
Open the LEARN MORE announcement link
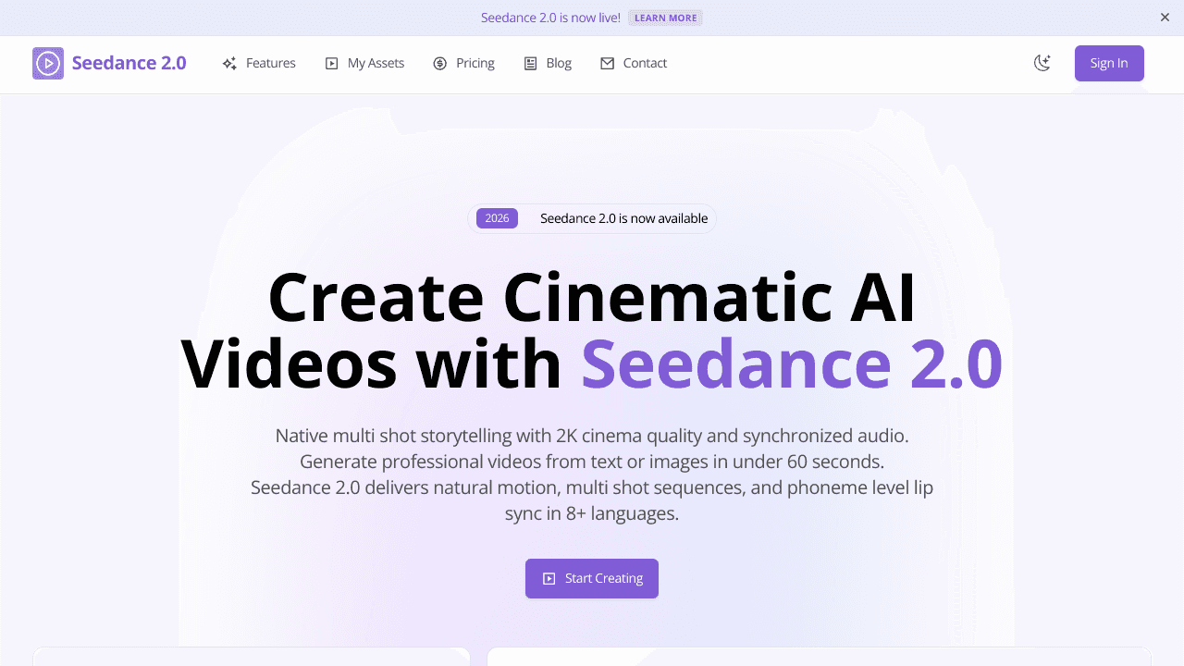tap(665, 17)
